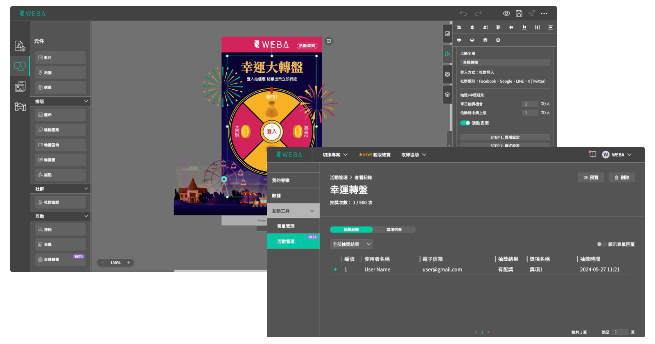Screen dimensions: 655x344
Task: Align left using first alignment icon
Action: click(459, 27)
